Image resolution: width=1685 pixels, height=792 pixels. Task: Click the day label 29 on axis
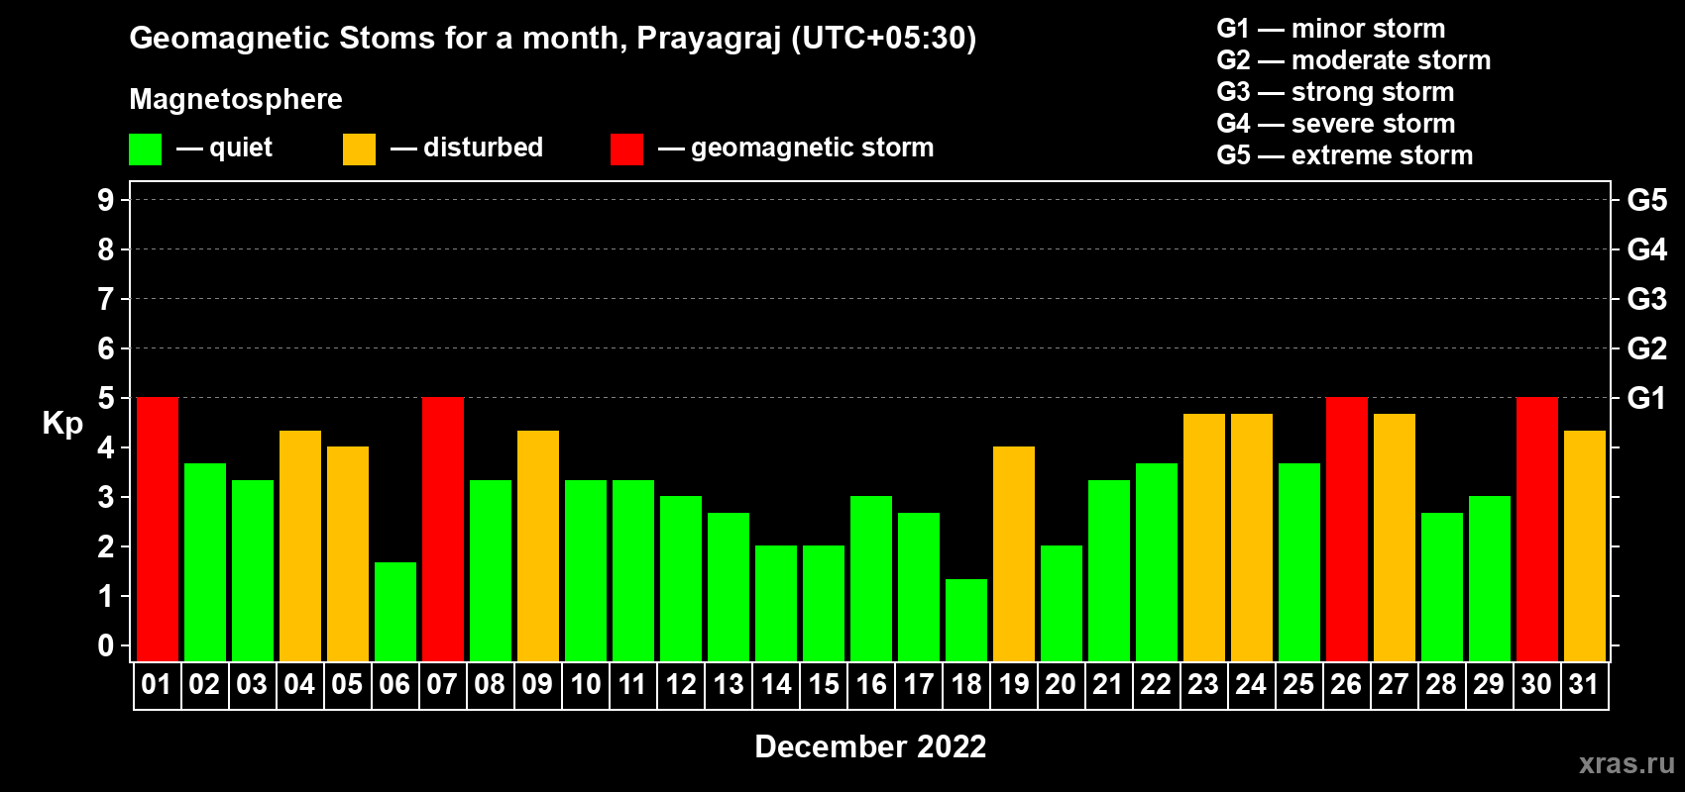coord(1489,684)
